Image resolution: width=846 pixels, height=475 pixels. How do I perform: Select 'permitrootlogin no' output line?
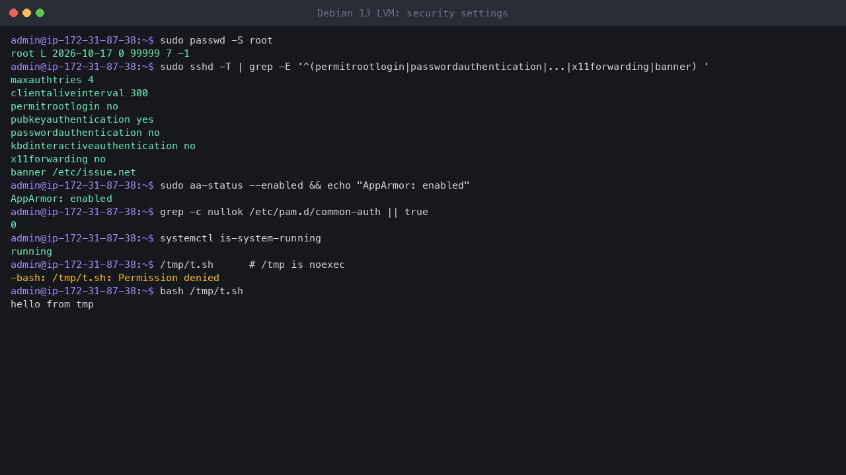click(64, 106)
